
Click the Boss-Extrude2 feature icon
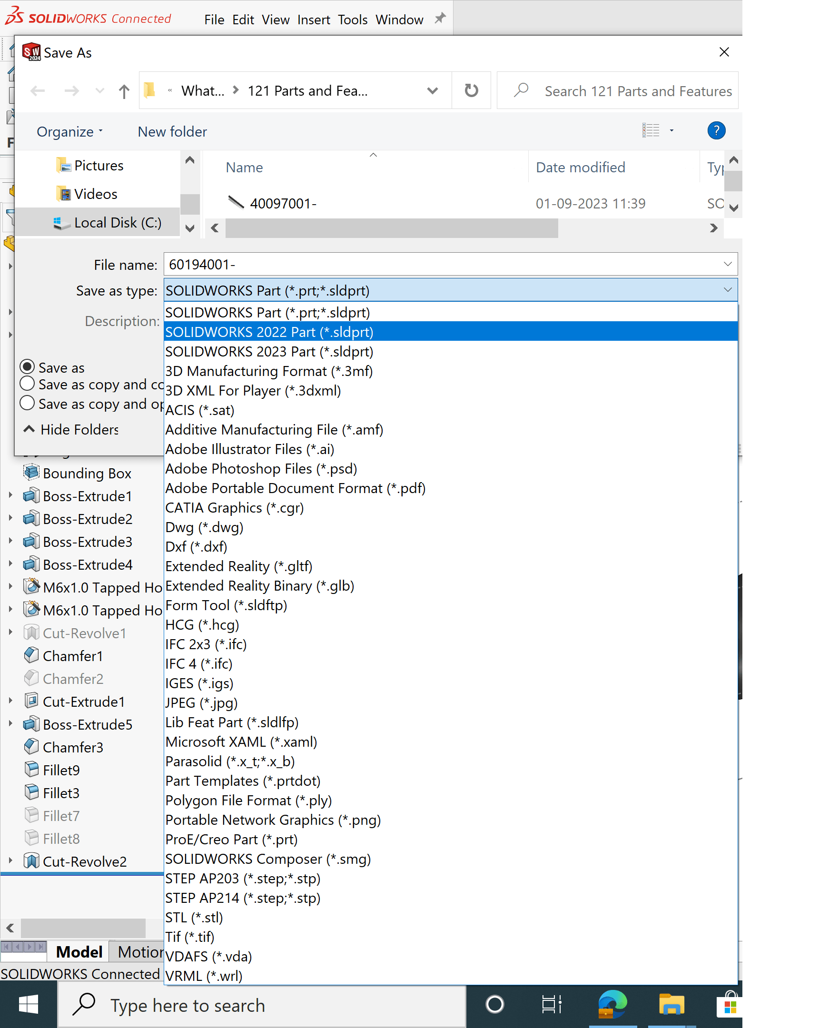tap(31, 518)
